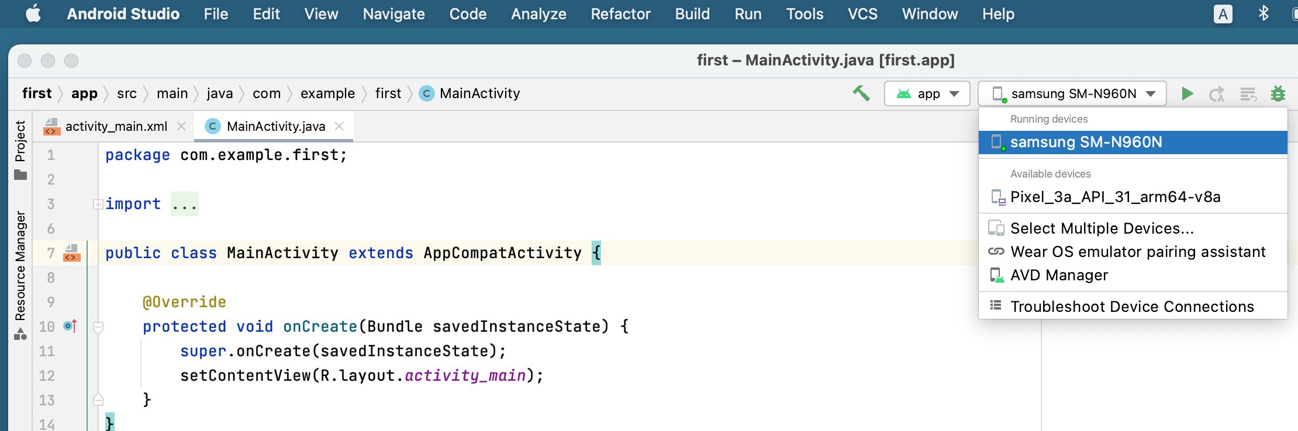
Task: Open the VCS menu
Action: pos(862,14)
